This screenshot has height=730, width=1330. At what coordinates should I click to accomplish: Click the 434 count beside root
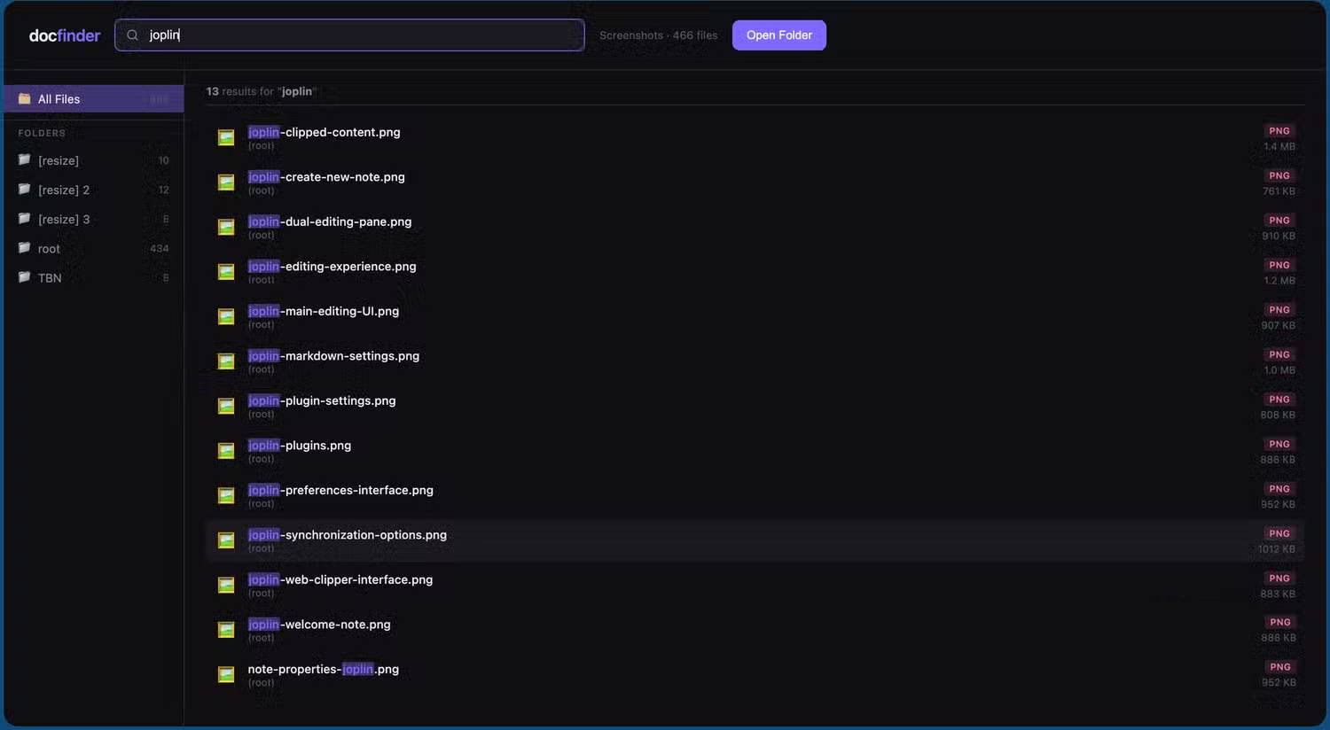coord(160,248)
